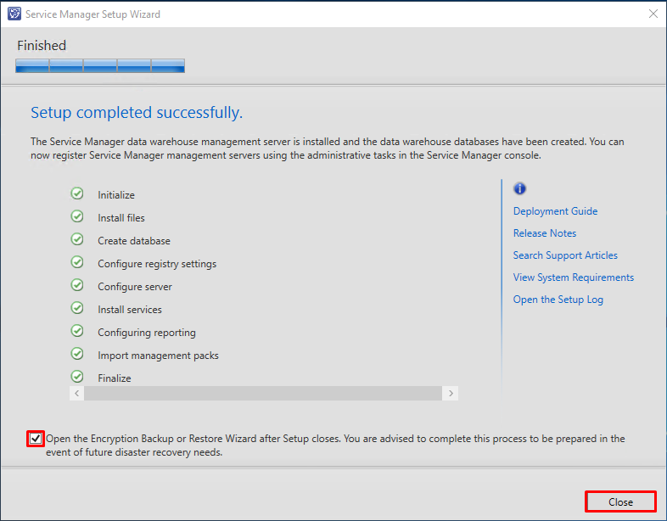The height and width of the screenshot is (521, 667).
Task: Click the checkmark next to Configure registry settings
Action: click(x=77, y=262)
